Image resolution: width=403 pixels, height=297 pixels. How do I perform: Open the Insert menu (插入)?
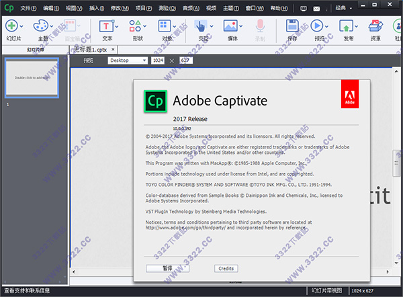click(x=97, y=8)
